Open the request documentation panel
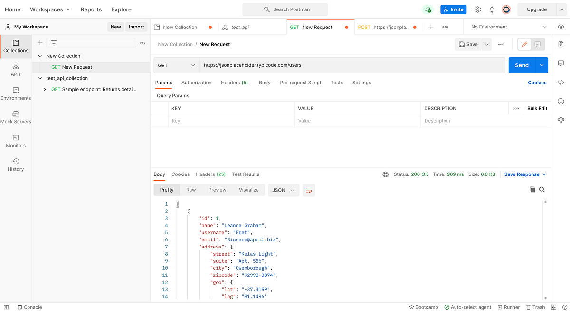This screenshot has width=570, height=312. pos(561,44)
